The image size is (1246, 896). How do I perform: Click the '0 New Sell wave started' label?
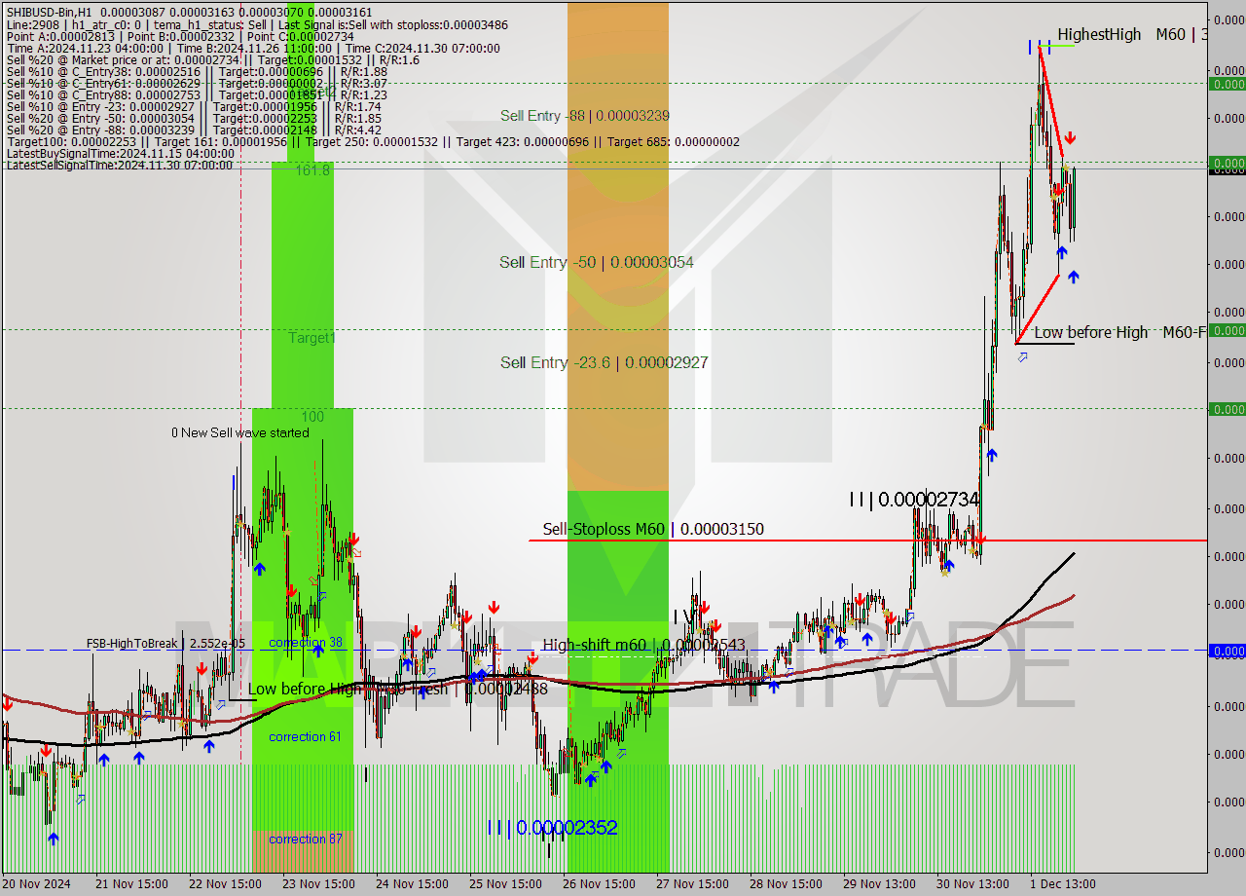tap(240, 432)
